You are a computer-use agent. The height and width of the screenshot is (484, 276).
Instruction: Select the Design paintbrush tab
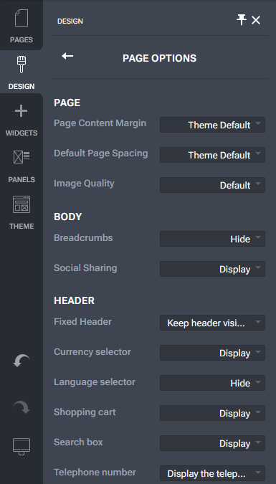[x=22, y=72]
